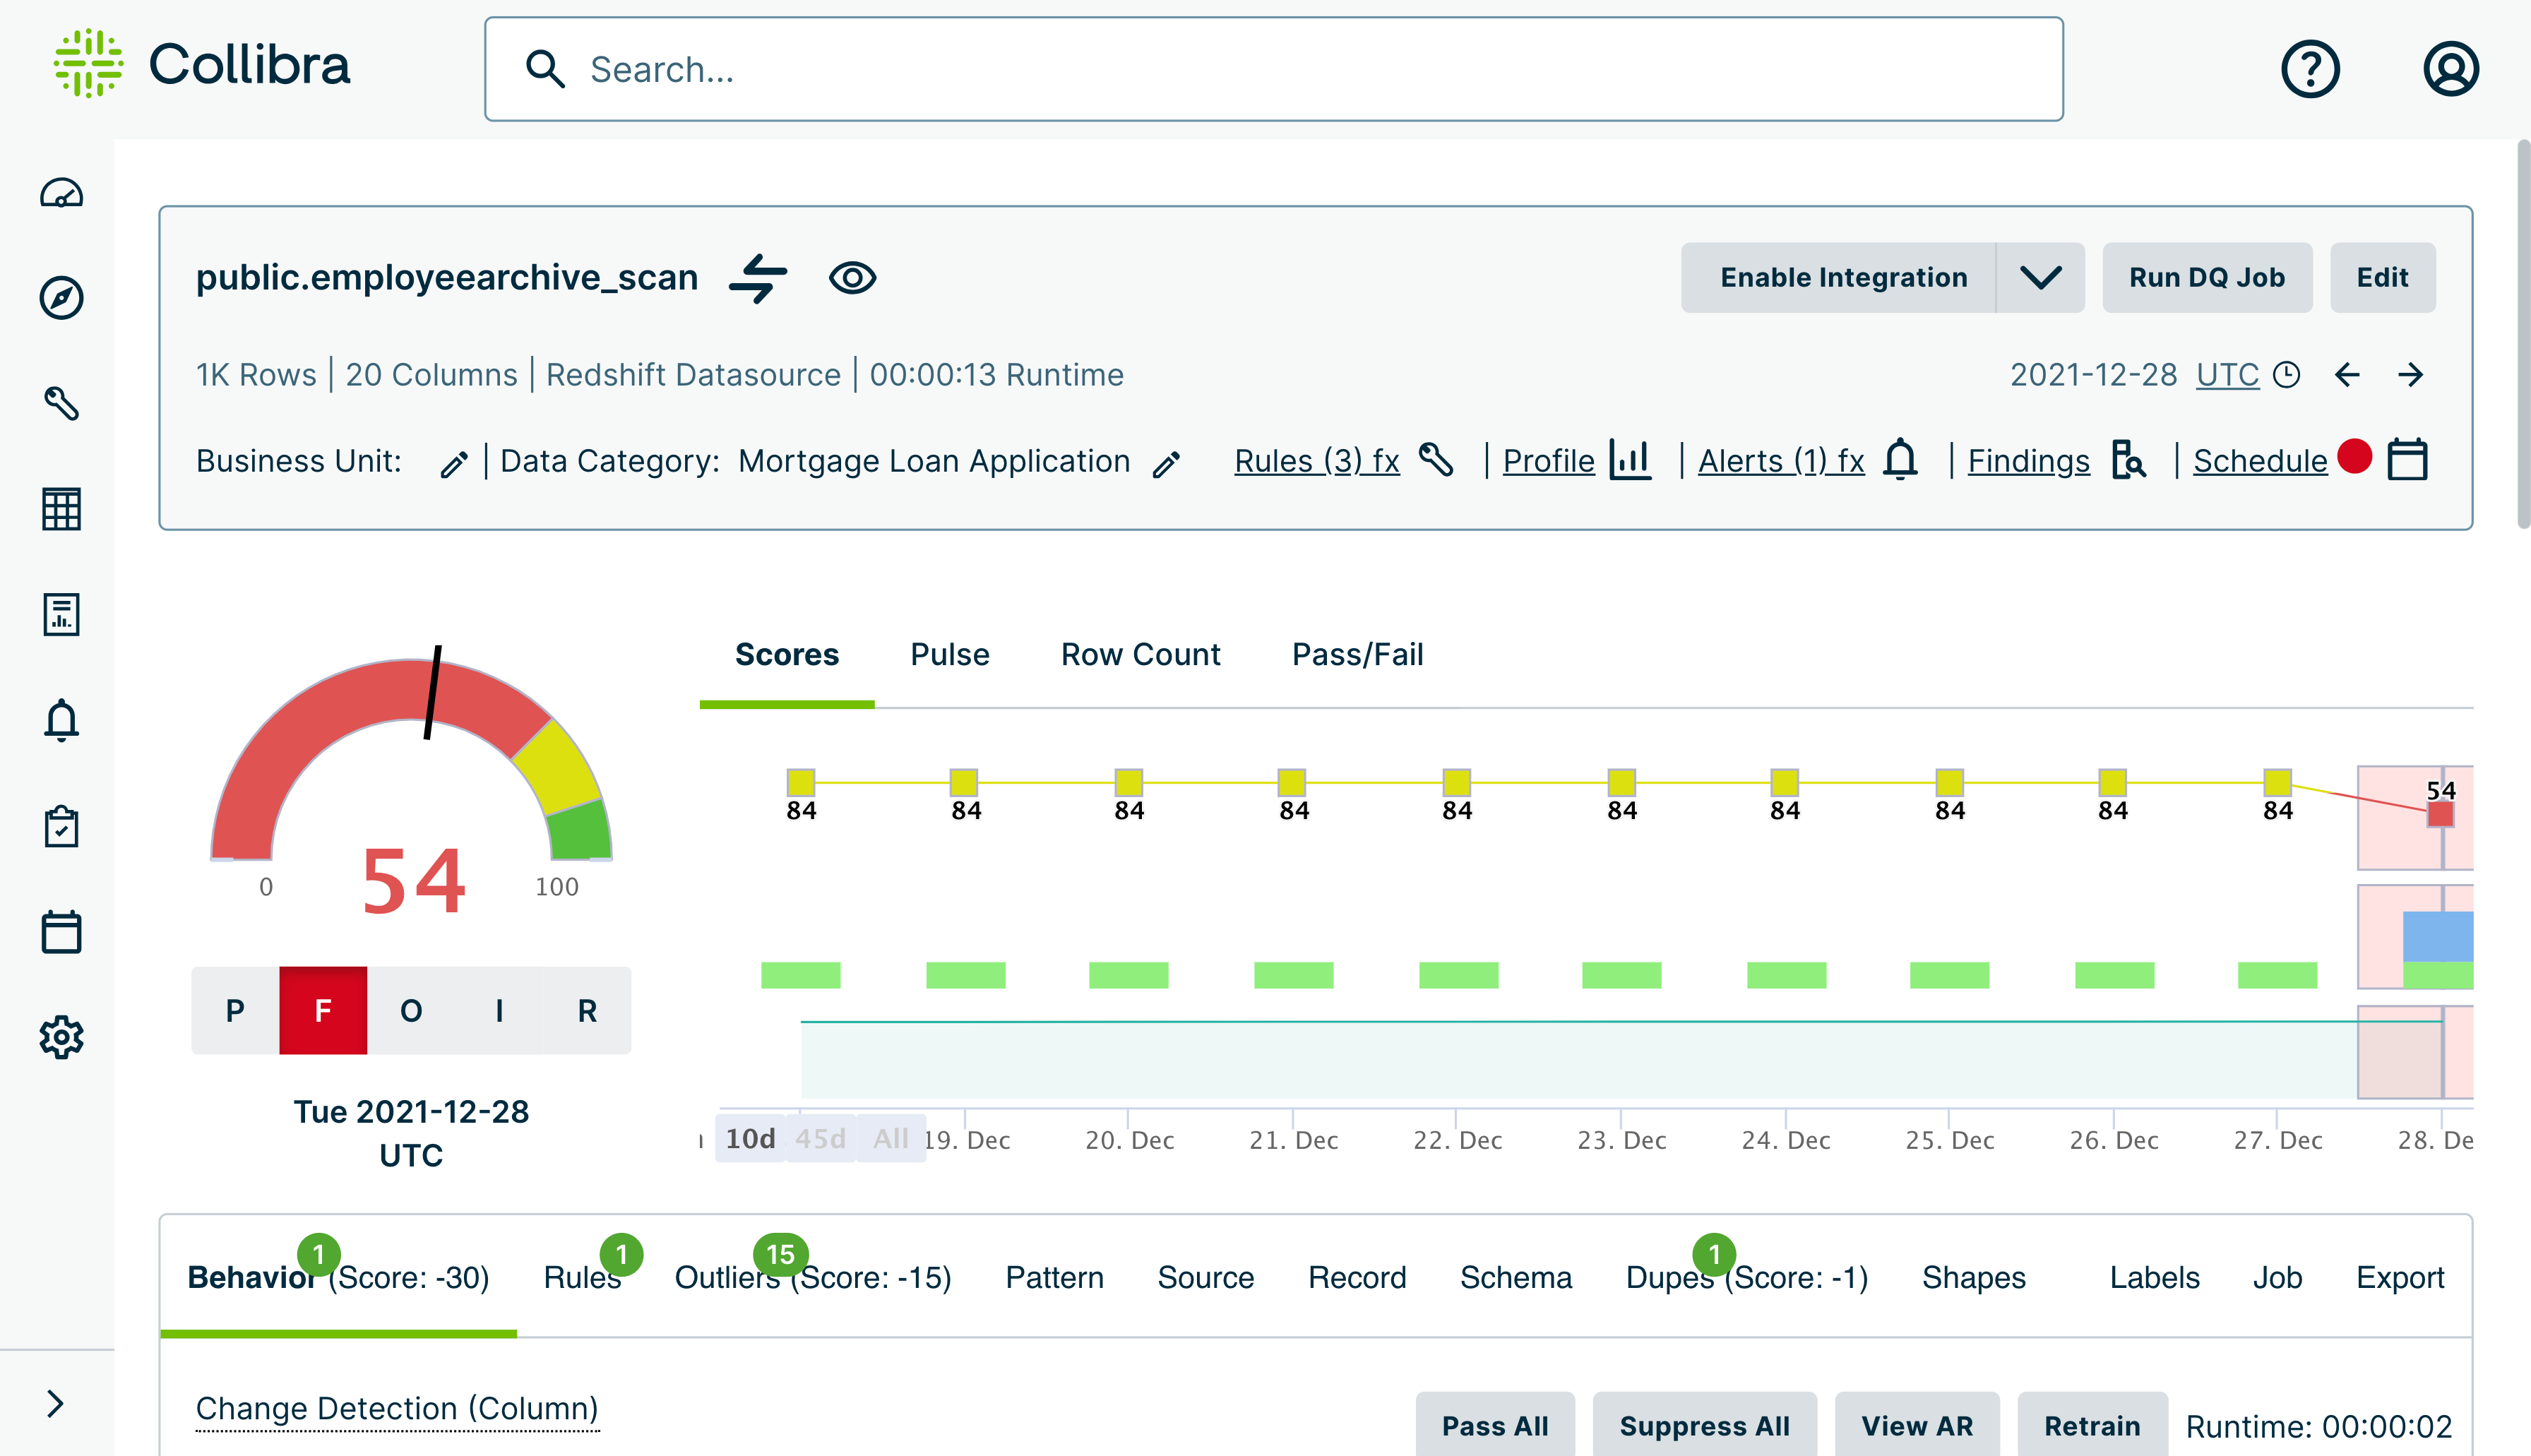Expand the Enable Integration dropdown arrow

coord(2040,278)
